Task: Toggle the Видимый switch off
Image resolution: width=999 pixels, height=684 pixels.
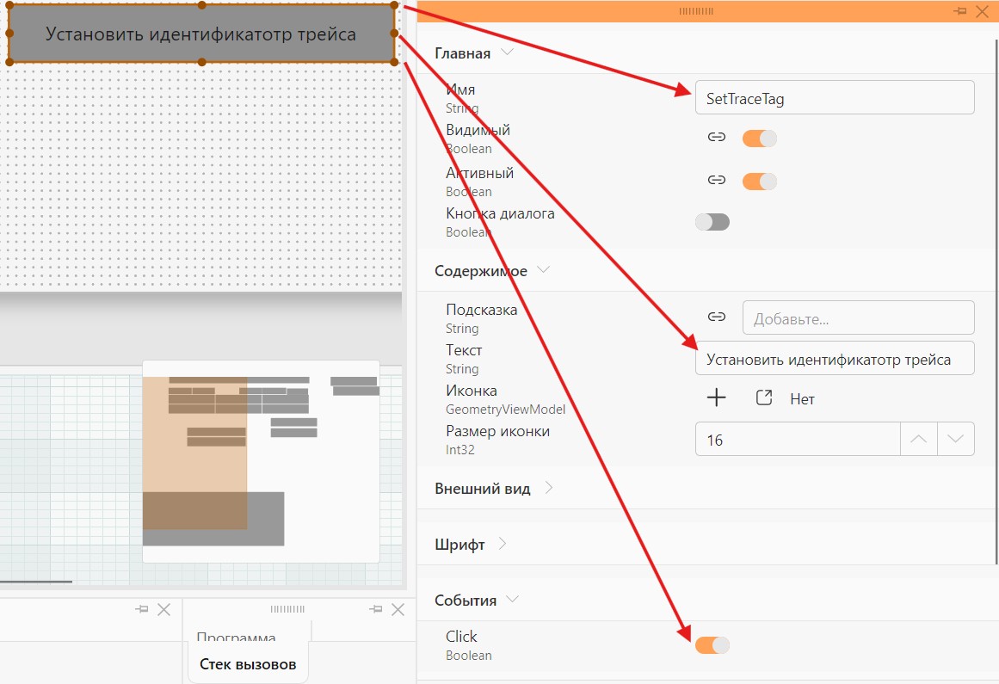Action: 760,139
